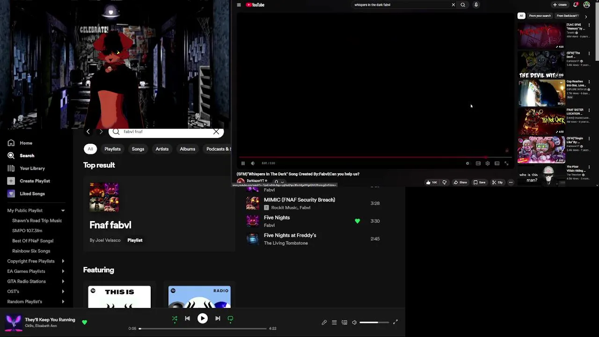Open 'The Devil Within' video thumbnail

tap(541, 64)
